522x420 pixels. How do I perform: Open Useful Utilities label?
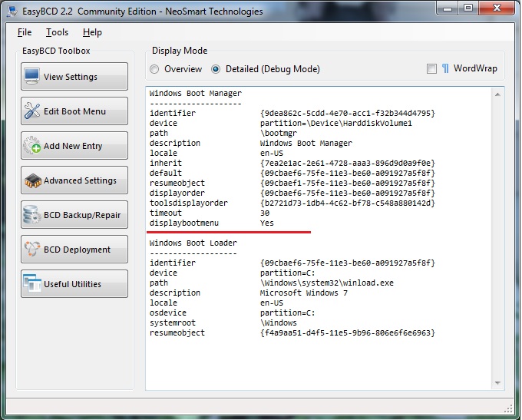pos(72,284)
